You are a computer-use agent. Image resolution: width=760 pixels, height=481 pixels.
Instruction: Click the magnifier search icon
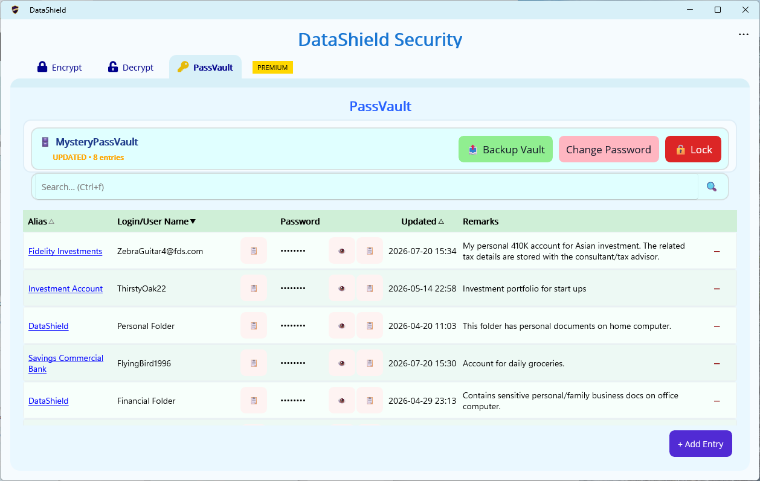(712, 186)
